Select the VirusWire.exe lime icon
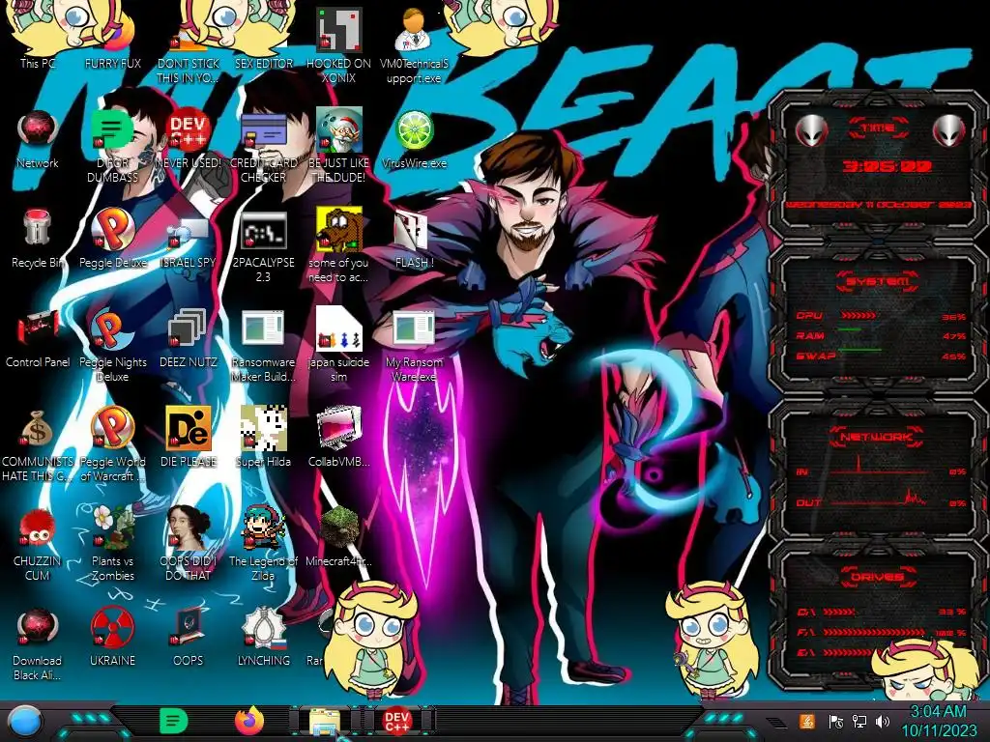The image size is (990, 742). click(x=414, y=139)
